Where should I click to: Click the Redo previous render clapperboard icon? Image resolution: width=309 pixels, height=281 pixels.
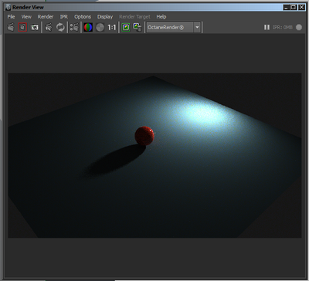(11, 27)
